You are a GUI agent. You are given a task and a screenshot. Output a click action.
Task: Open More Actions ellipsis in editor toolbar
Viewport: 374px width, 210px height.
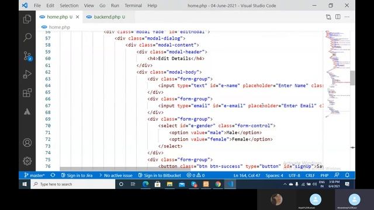[x=347, y=17]
